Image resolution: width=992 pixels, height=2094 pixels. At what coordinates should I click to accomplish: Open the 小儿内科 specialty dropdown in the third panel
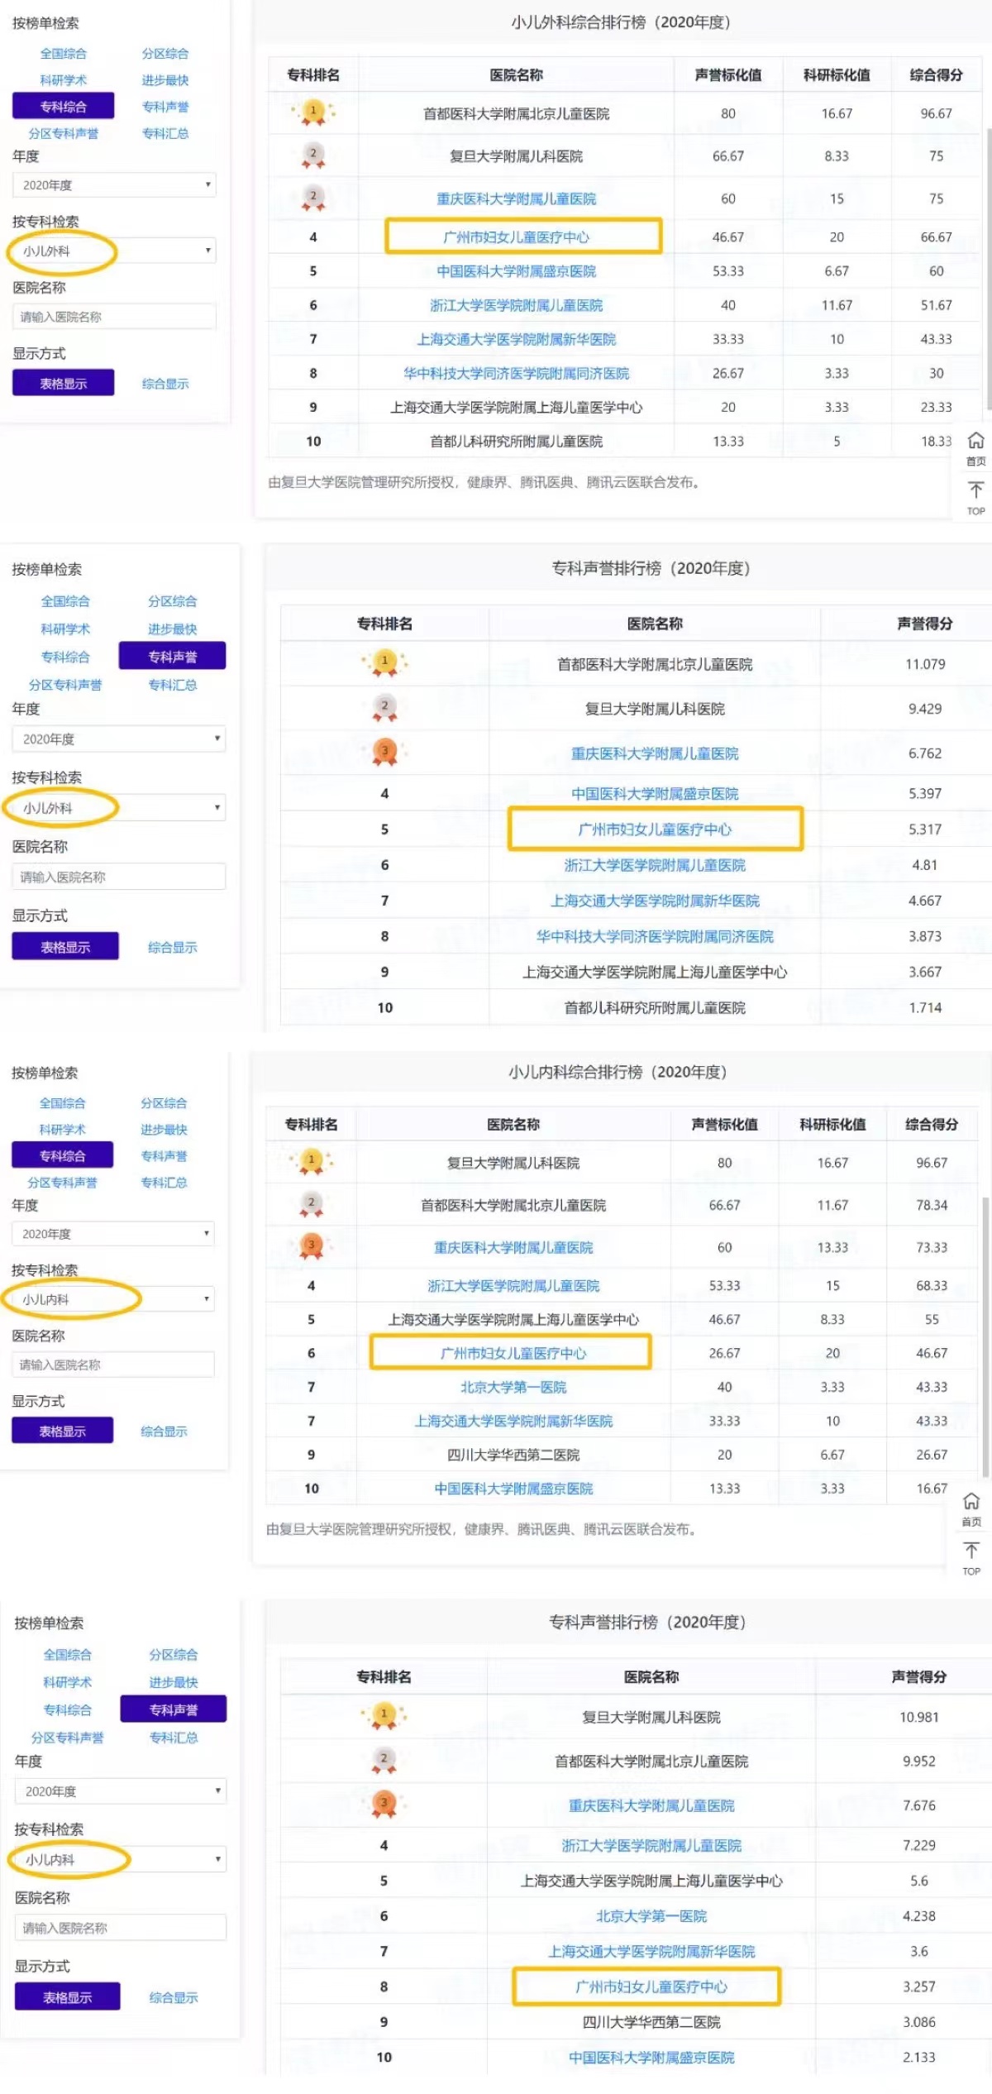(x=112, y=1298)
